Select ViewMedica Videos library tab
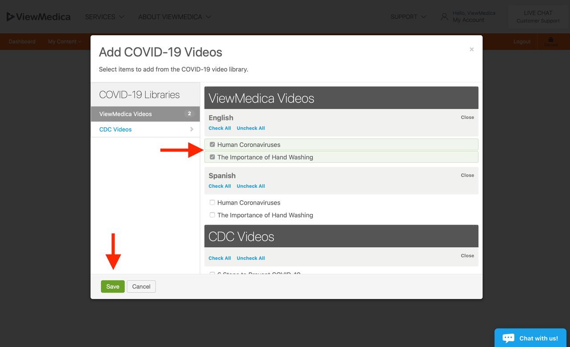 point(145,114)
